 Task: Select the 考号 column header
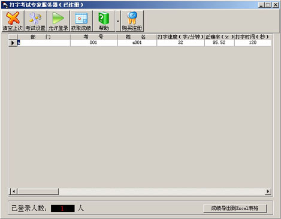tap(94, 37)
